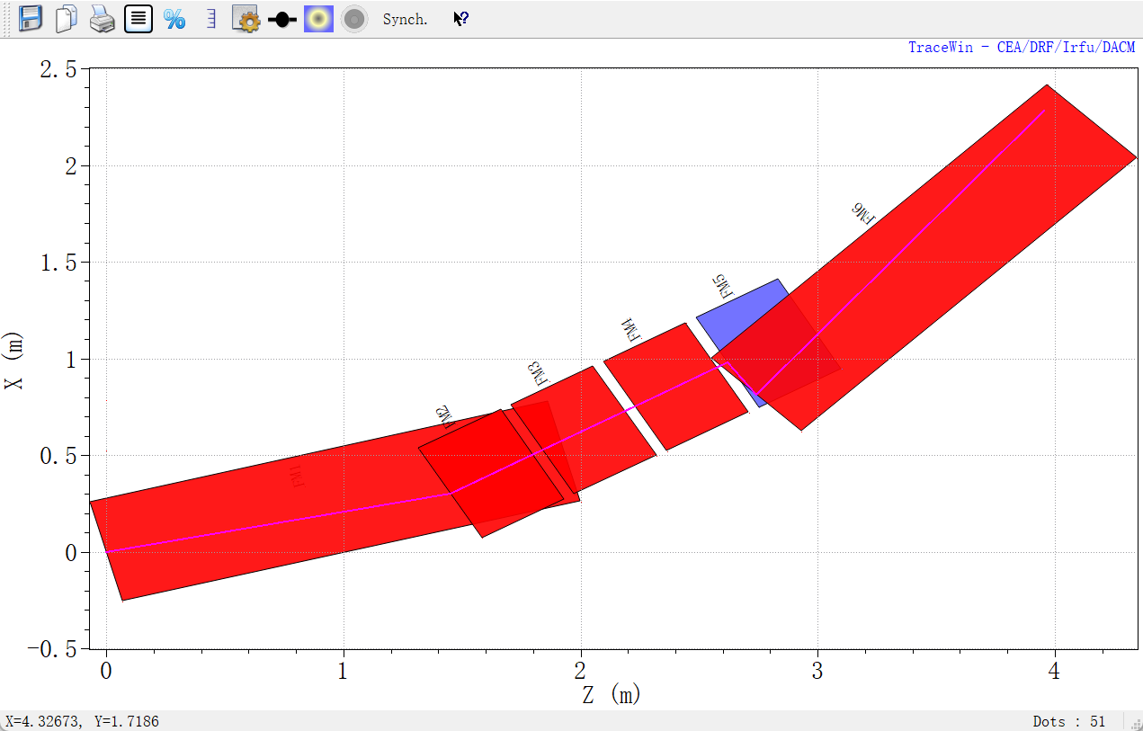Click the FM6 element label
Screen dimensions: 1143x731
(x=862, y=214)
